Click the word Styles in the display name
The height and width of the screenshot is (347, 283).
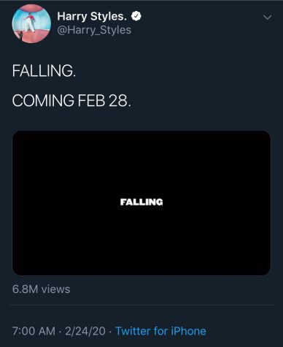109,17
